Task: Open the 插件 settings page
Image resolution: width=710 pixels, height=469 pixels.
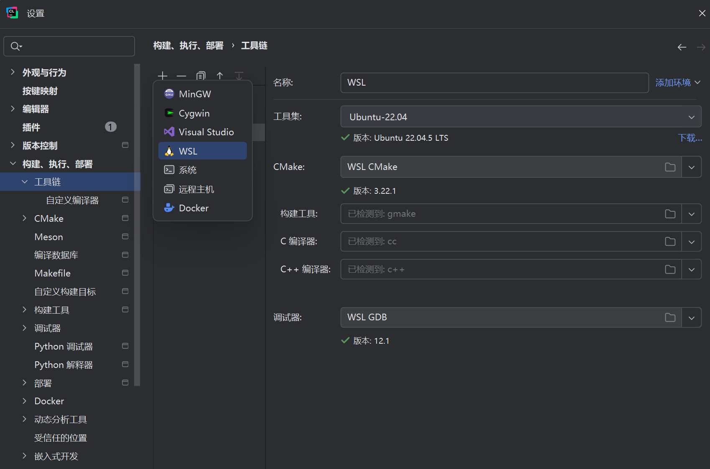Action: point(31,127)
